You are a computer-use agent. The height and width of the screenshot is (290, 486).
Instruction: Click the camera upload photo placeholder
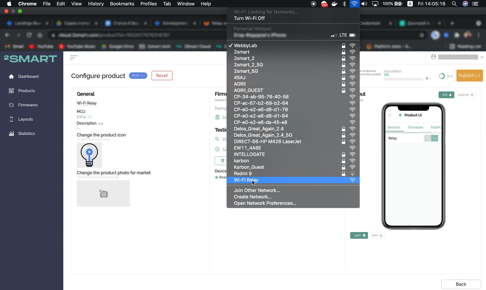click(103, 194)
